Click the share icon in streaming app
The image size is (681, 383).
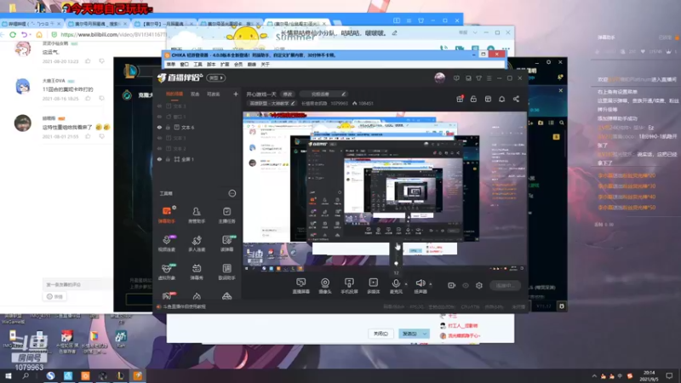click(x=516, y=99)
